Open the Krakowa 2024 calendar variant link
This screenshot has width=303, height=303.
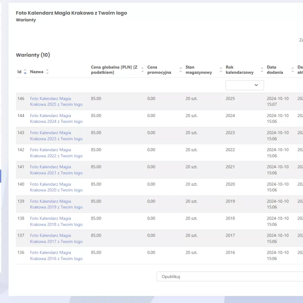(x=56, y=118)
